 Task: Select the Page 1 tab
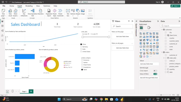(24, 91)
